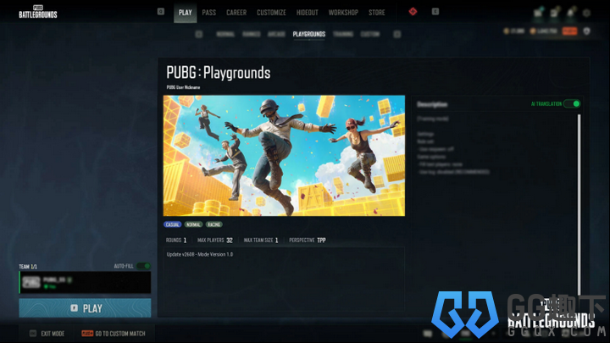Open the STORE tab
Screen dimensions: 610x343
(376, 13)
